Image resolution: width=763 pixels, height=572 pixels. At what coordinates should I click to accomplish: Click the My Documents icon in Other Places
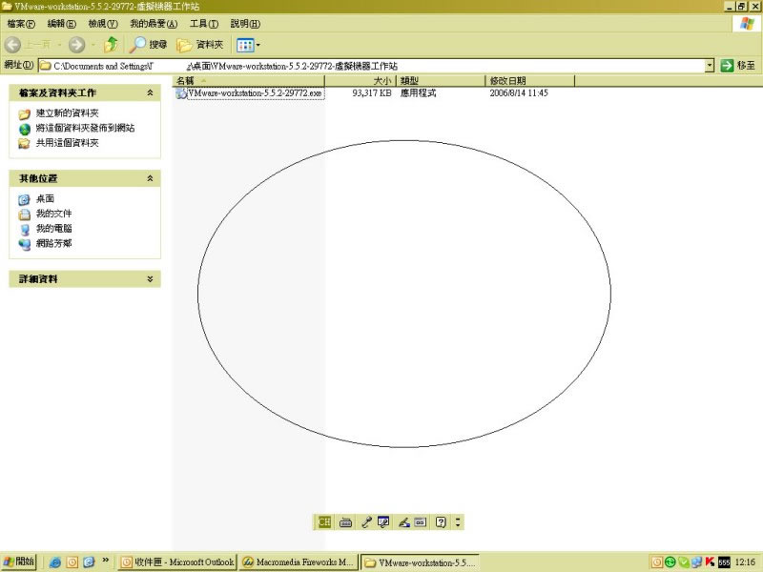coord(25,214)
